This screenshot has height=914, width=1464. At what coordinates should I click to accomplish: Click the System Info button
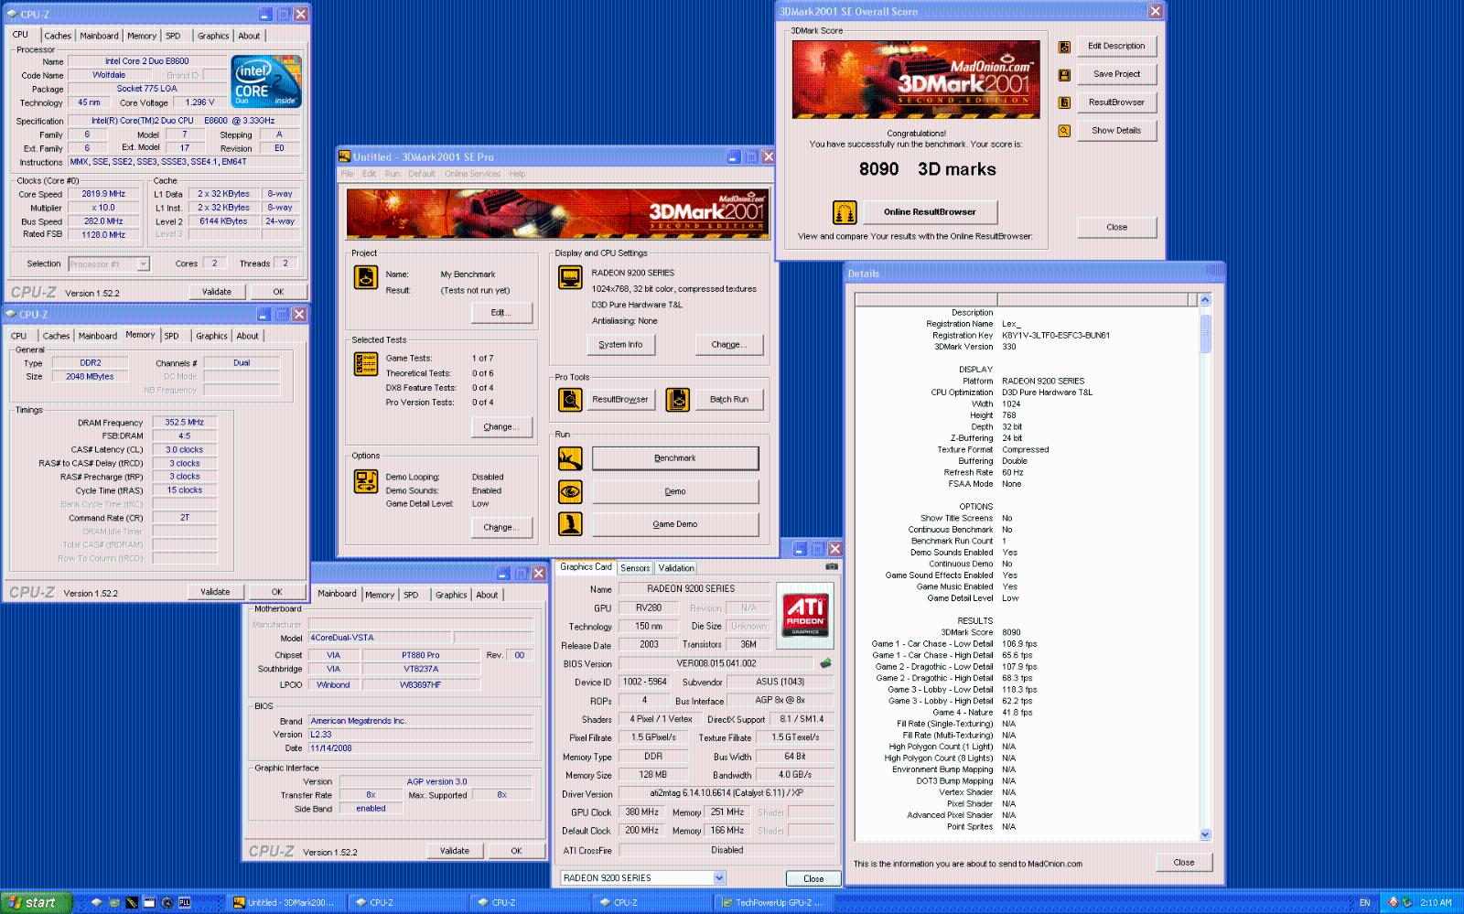click(620, 345)
